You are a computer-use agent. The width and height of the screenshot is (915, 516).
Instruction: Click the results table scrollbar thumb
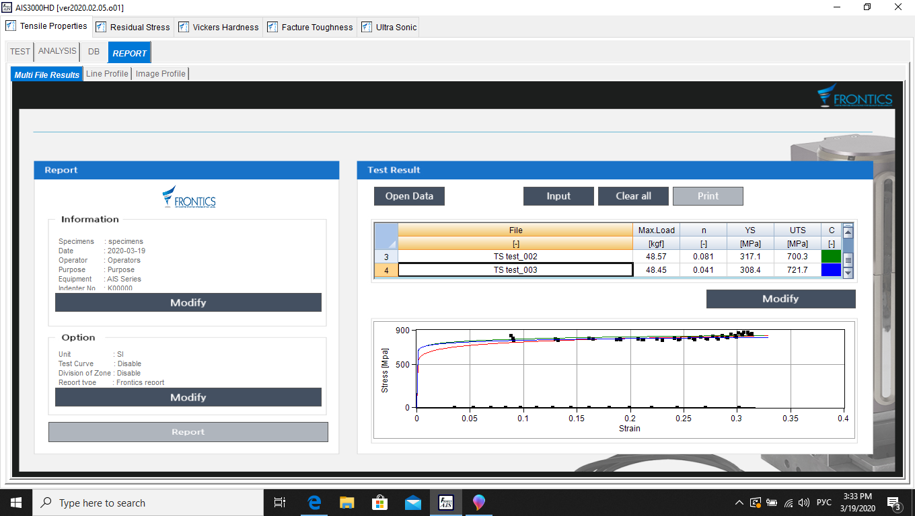[x=848, y=259]
